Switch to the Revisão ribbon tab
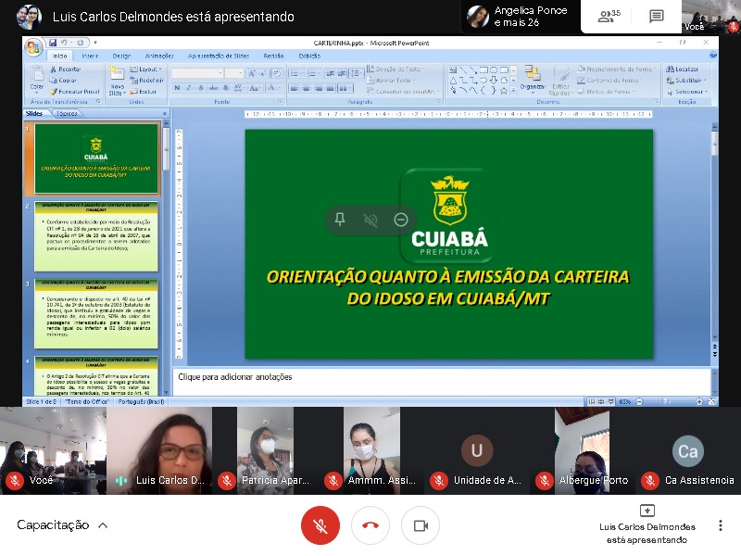Viewport: 741px width, 556px height. (273, 56)
